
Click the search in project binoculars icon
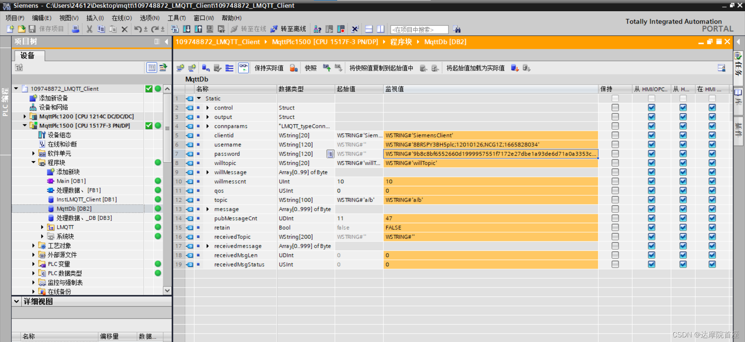pyautogui.click(x=457, y=29)
